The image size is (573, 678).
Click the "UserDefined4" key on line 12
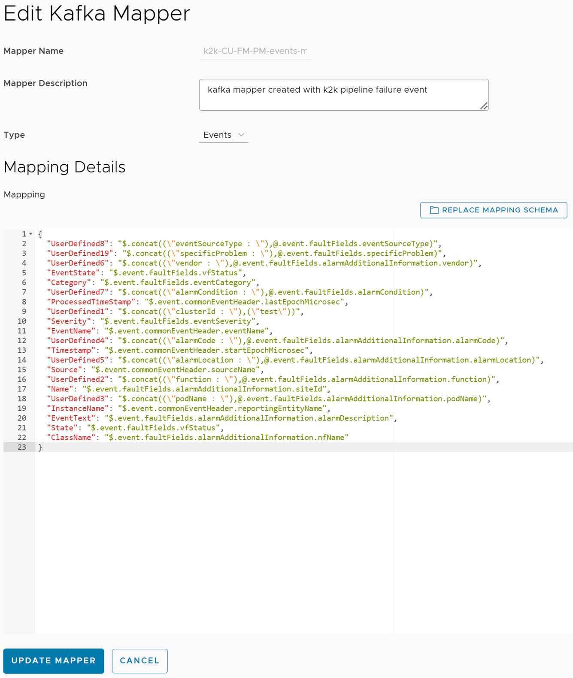[78, 341]
